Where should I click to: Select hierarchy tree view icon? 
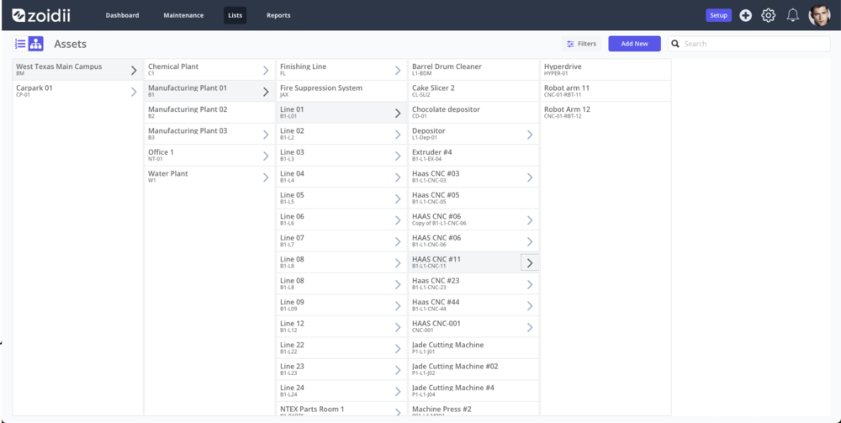(35, 44)
